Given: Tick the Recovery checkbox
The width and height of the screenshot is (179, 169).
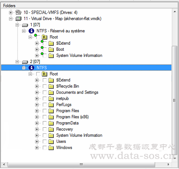Looking at the screenshot, I should [x=45, y=129].
